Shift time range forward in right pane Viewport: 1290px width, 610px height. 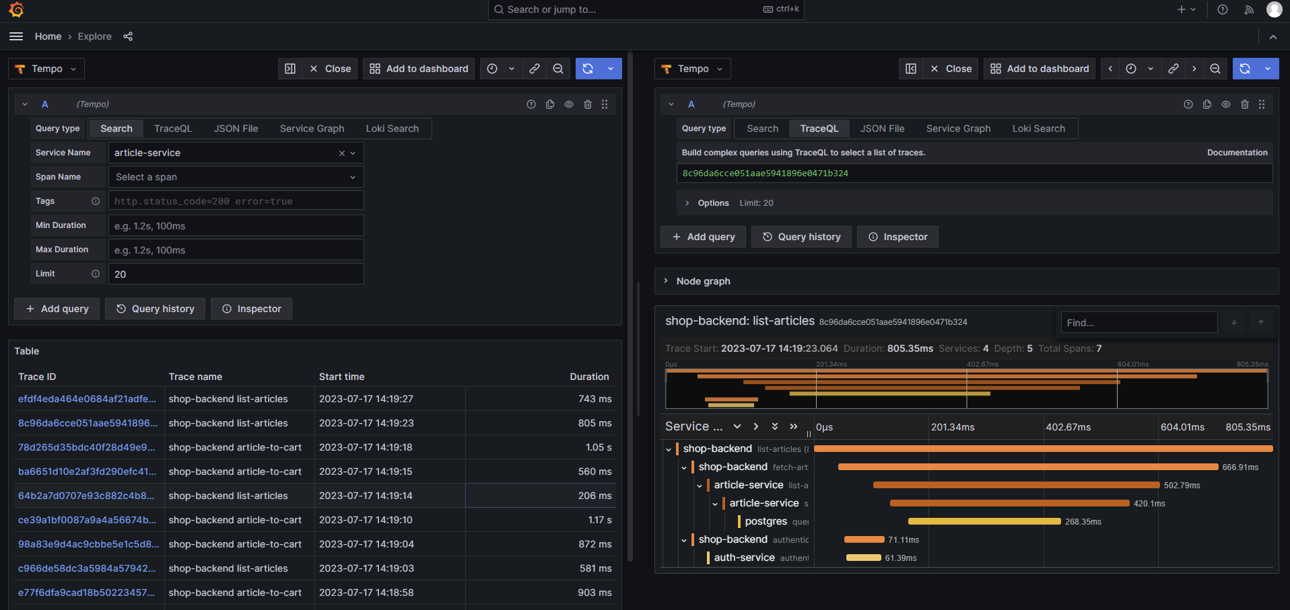point(1194,69)
